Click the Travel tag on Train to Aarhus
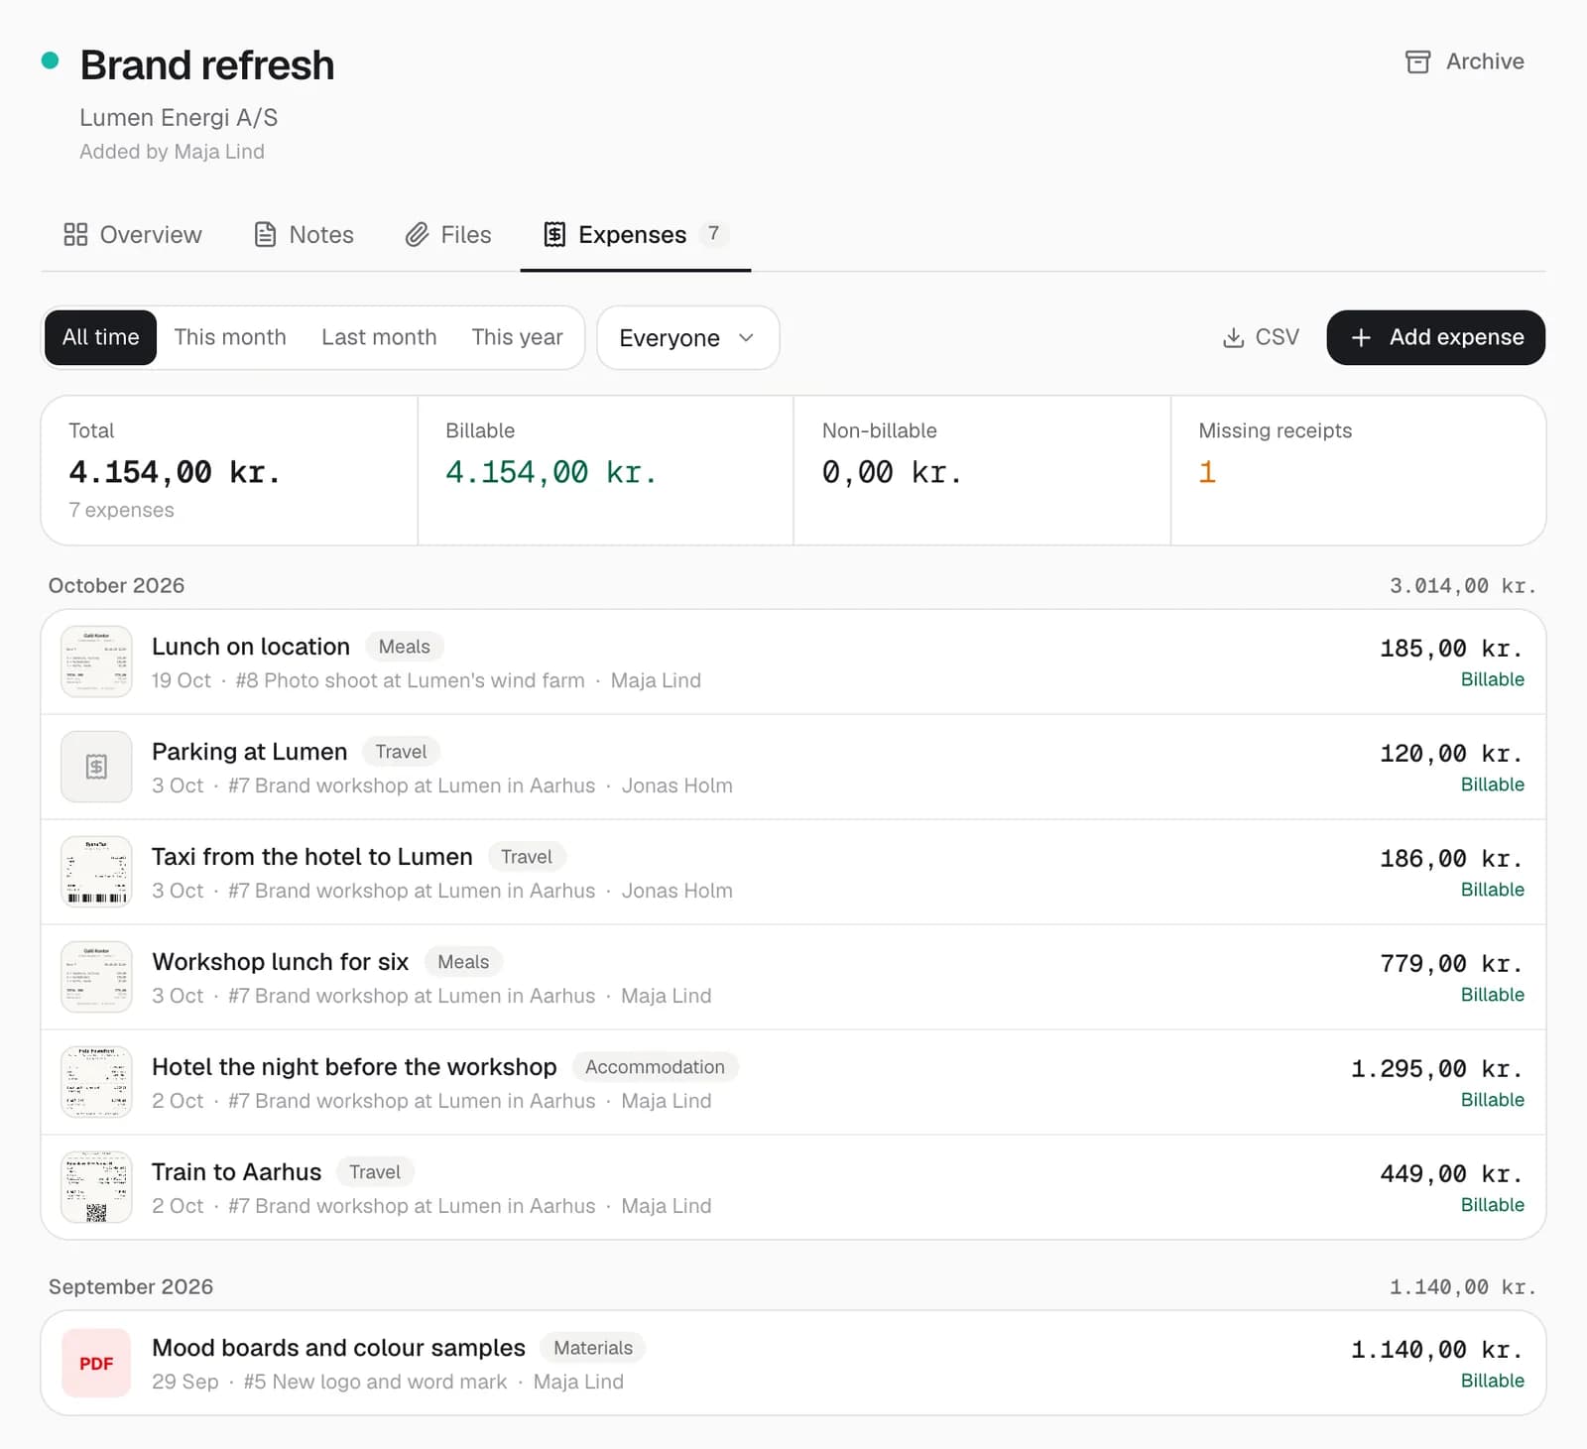Image resolution: width=1587 pixels, height=1449 pixels. (375, 1172)
